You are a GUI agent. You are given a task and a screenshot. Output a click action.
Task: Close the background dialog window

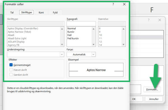(x=160, y=20)
